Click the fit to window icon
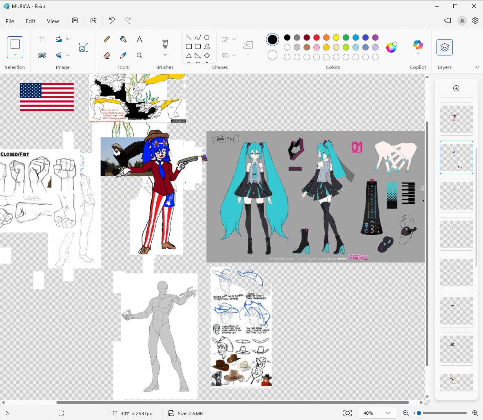This screenshot has height=420, width=483. [x=348, y=413]
